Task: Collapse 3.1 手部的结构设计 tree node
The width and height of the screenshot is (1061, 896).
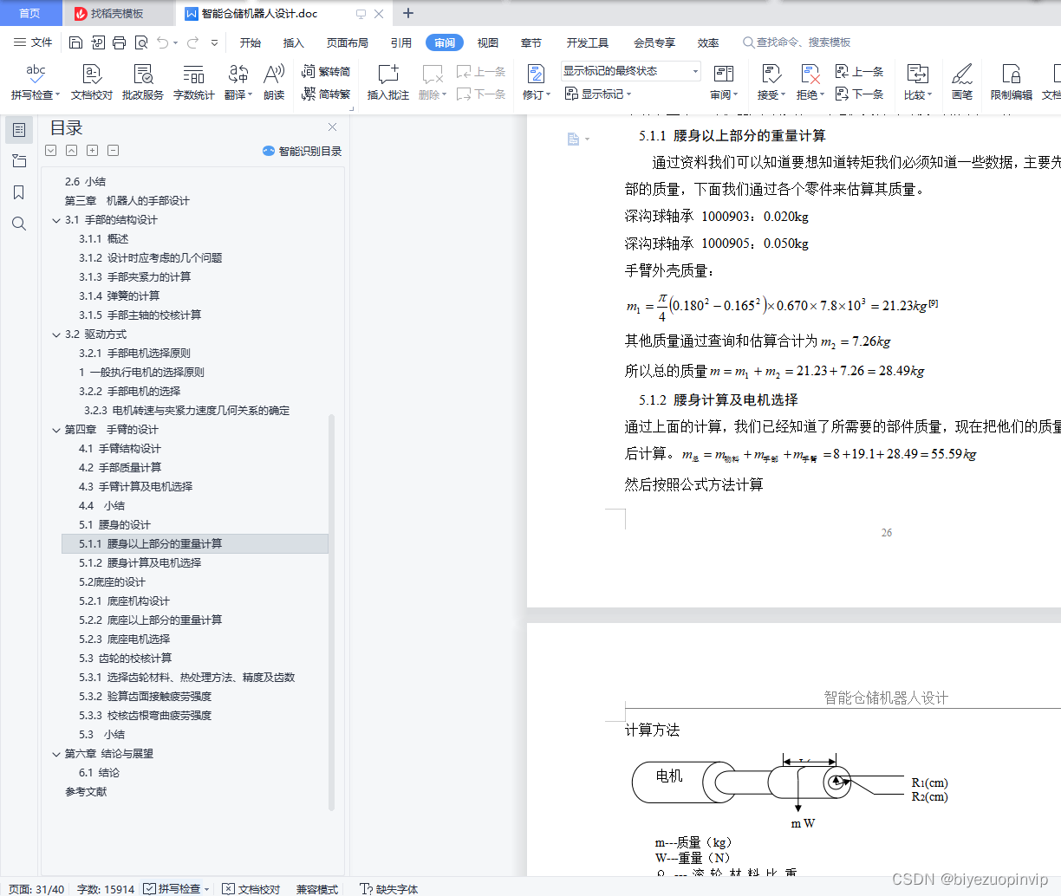Action: pyautogui.click(x=56, y=220)
